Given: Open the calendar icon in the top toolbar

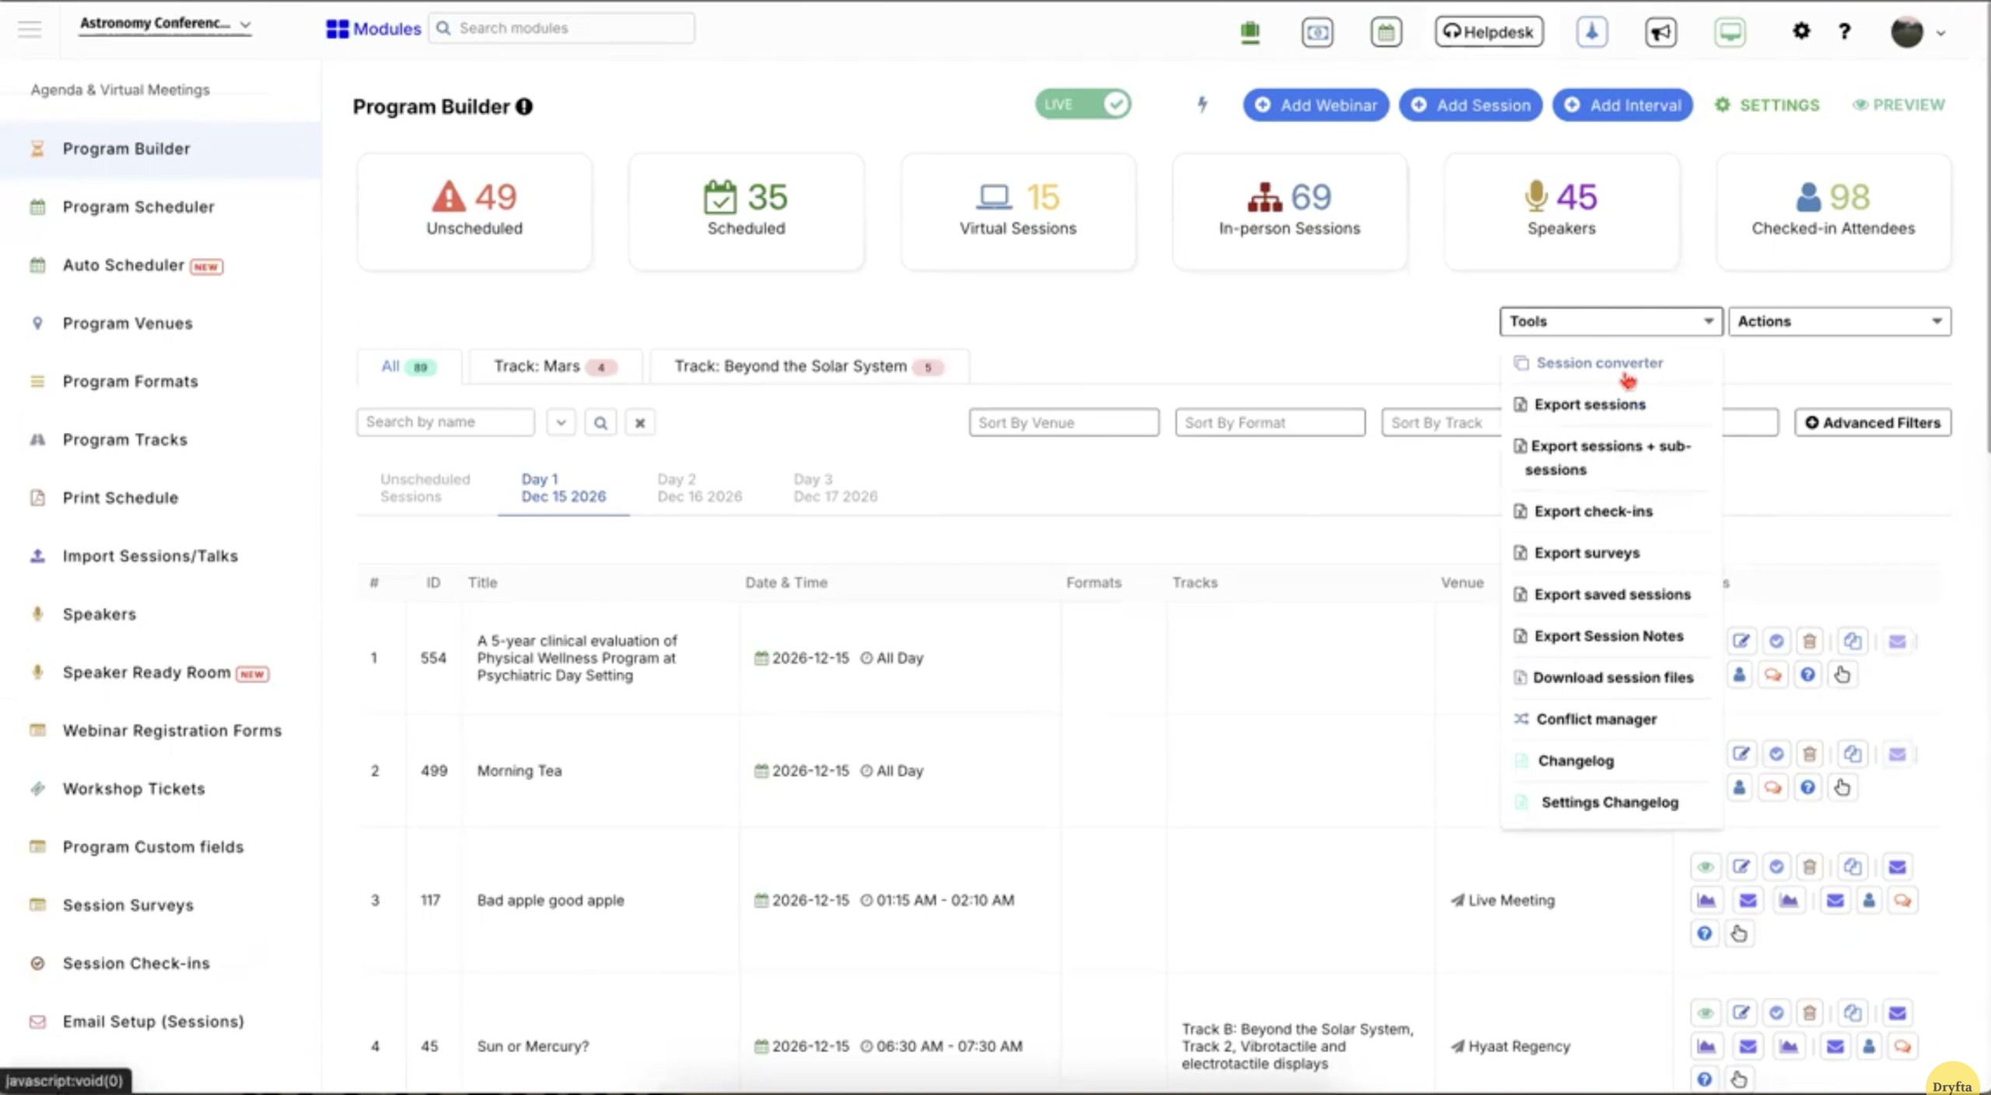Looking at the screenshot, I should [x=1385, y=32].
